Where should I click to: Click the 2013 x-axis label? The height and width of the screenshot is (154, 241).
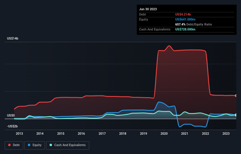pos(19,134)
